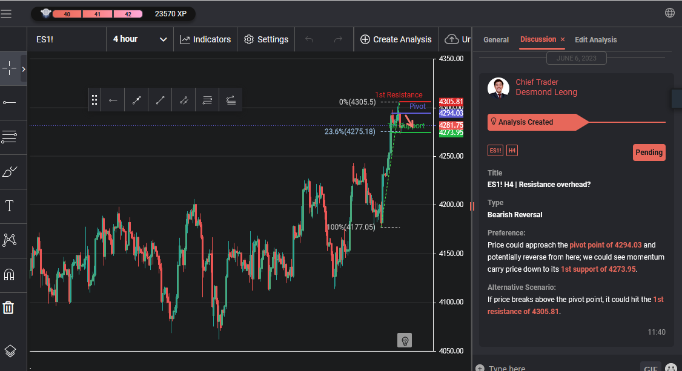Click the lightbulb idea icon on chart
The image size is (682, 371).
(x=405, y=341)
